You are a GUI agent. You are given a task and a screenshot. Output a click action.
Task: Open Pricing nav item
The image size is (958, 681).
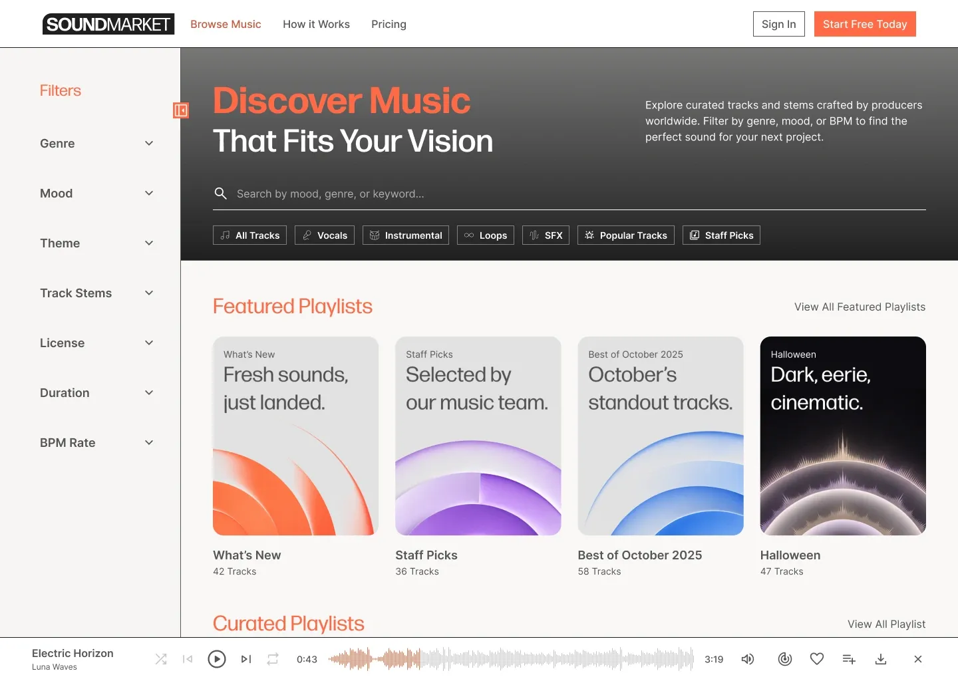[x=389, y=24]
